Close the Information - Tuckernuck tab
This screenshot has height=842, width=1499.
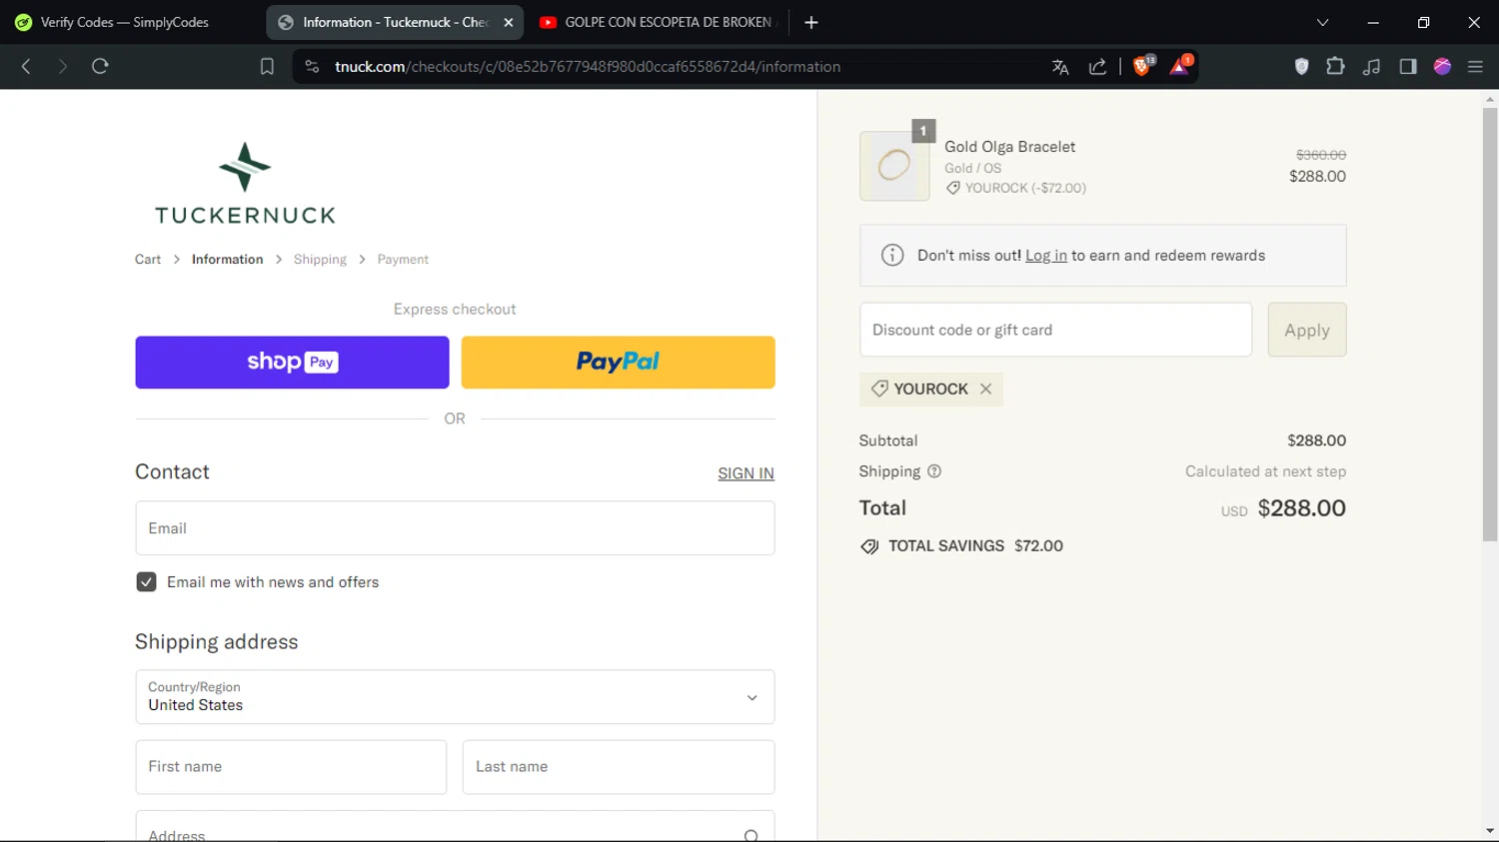508,22
